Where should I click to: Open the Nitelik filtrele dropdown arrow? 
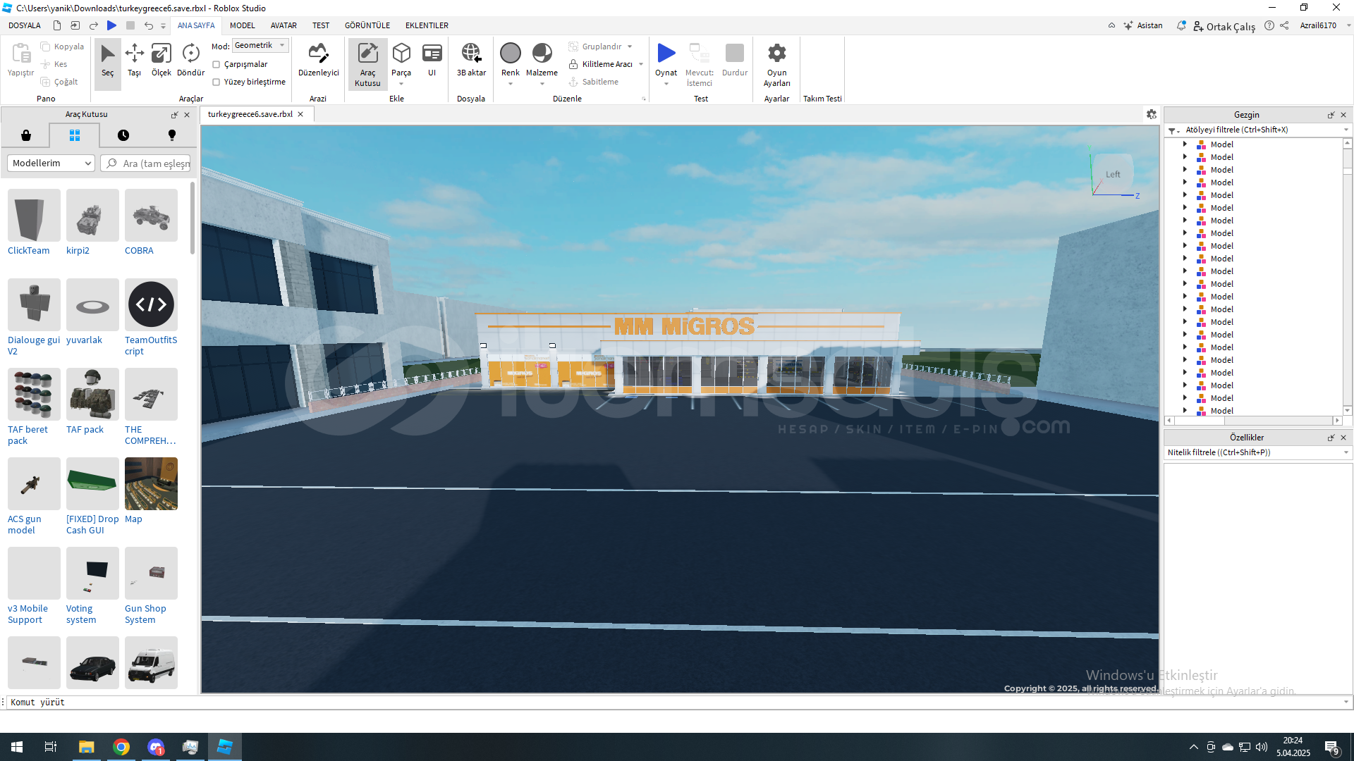(1346, 452)
